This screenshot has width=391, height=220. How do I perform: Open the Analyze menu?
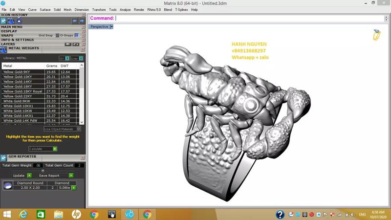[x=125, y=10]
